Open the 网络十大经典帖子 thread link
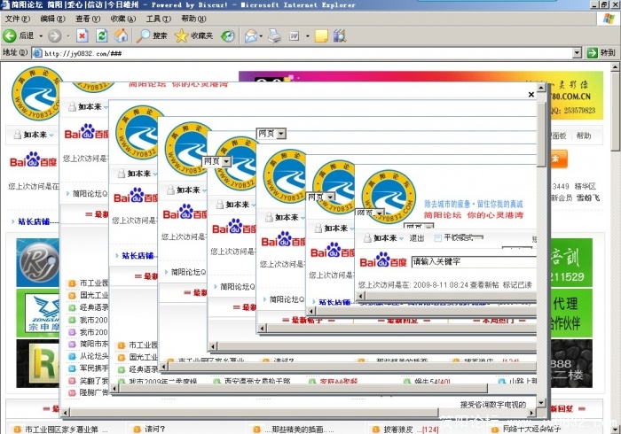Image resolution: width=621 pixels, height=434 pixels. [532, 430]
